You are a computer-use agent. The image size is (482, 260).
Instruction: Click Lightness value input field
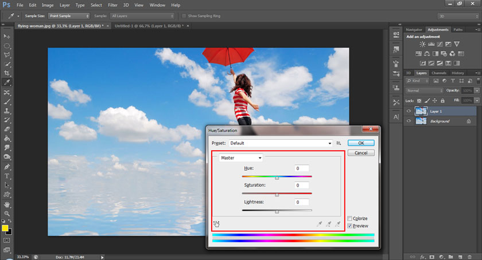(301, 202)
